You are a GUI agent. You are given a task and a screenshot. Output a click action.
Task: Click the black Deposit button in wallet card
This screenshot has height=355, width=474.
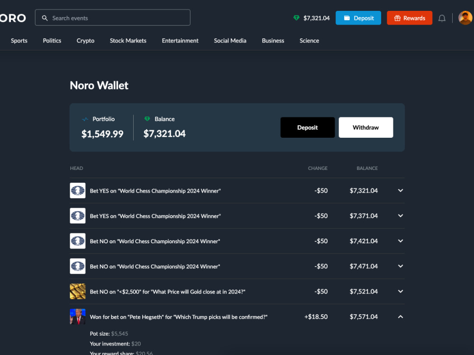tap(308, 127)
